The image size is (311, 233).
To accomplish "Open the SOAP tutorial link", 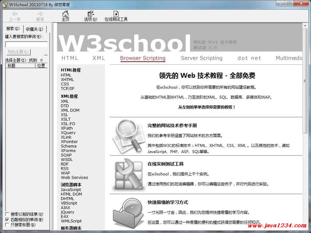I will (66, 155).
